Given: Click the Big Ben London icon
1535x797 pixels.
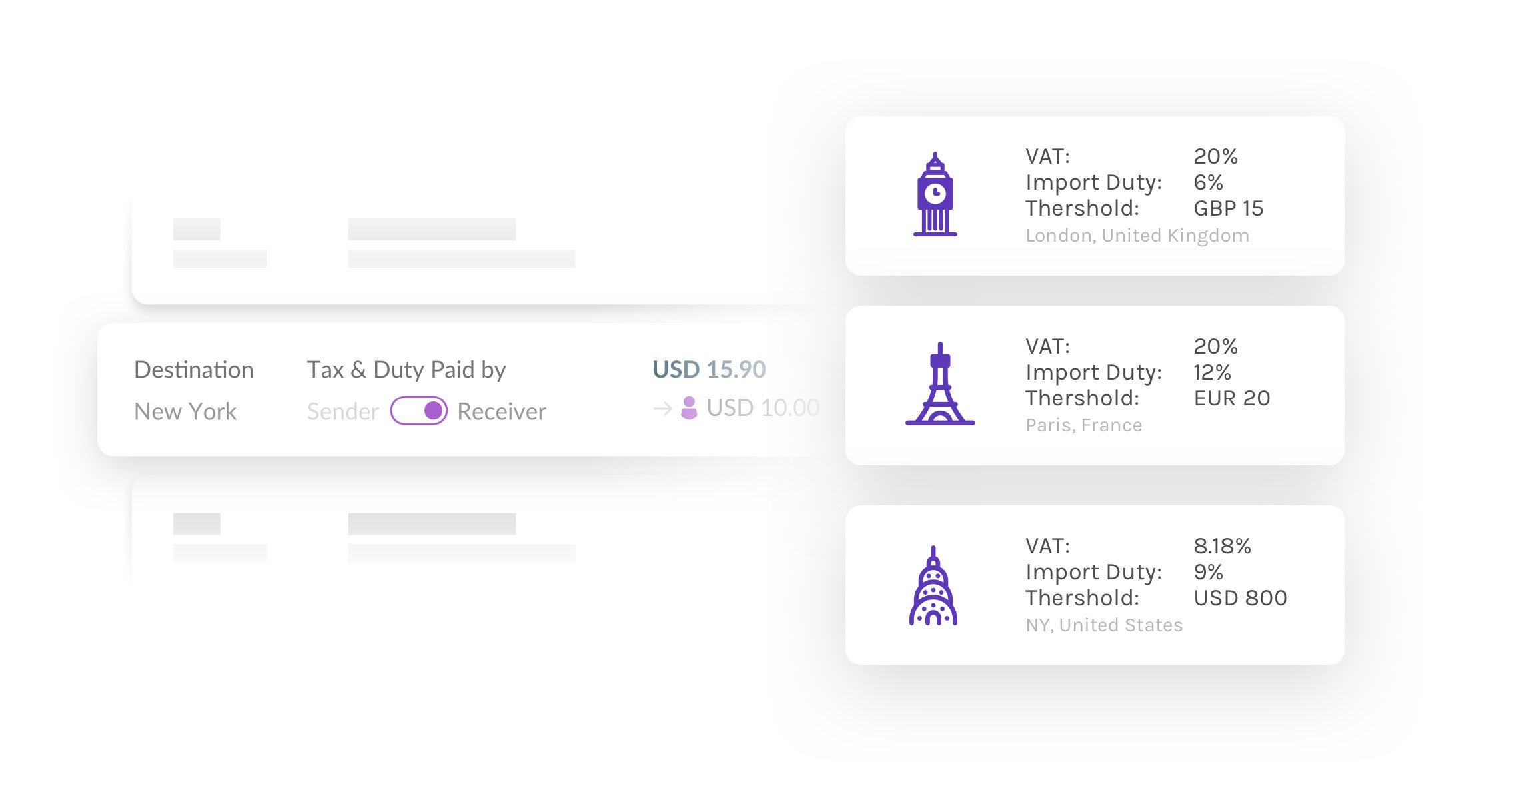Looking at the screenshot, I should click(x=935, y=194).
